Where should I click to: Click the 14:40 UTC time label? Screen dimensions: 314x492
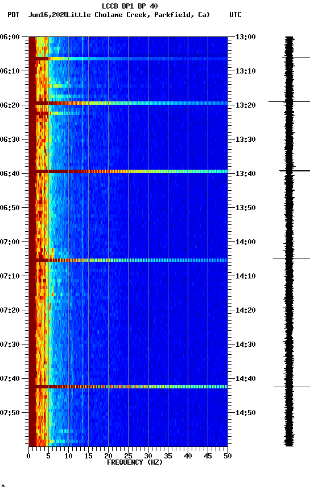pos(246,379)
